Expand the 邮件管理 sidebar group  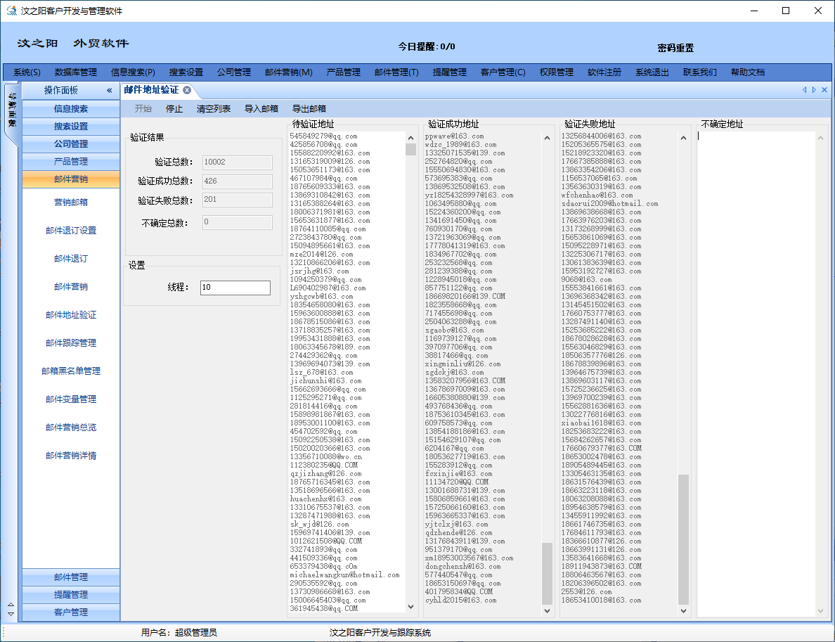coord(71,577)
